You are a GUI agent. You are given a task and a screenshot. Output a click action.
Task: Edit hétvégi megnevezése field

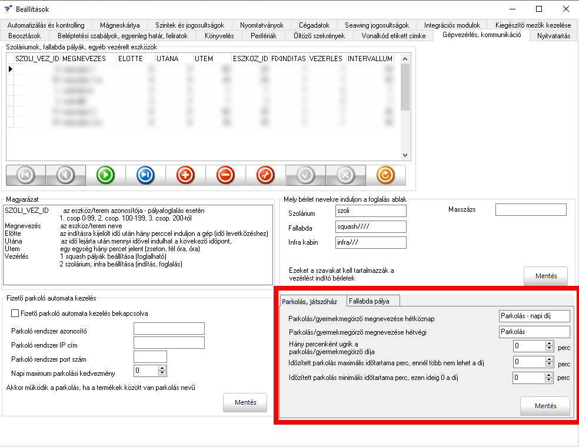[534, 332]
